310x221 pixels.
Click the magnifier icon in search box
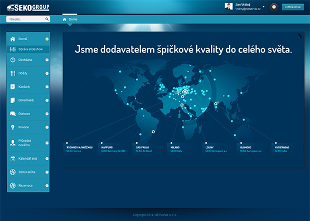click(47, 19)
